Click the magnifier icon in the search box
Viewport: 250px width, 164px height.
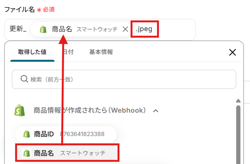pos(23,79)
